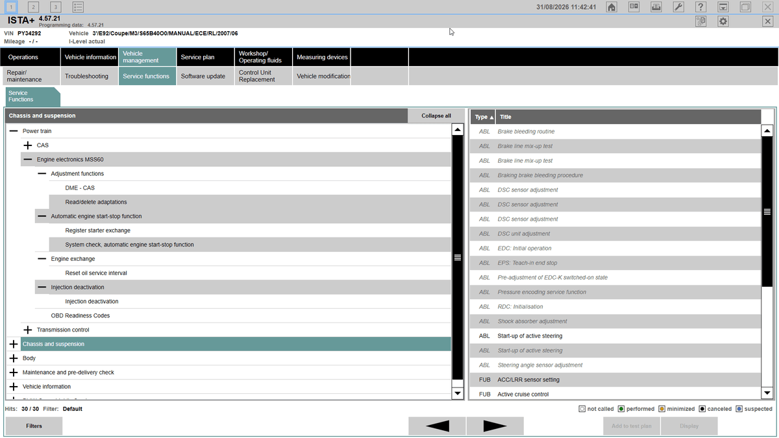Click left tree scrollbar down arrow
The width and height of the screenshot is (779, 438).
(x=458, y=393)
